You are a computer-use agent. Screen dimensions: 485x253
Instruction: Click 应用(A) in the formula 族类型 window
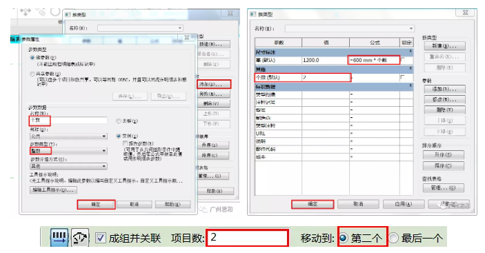click(404, 204)
